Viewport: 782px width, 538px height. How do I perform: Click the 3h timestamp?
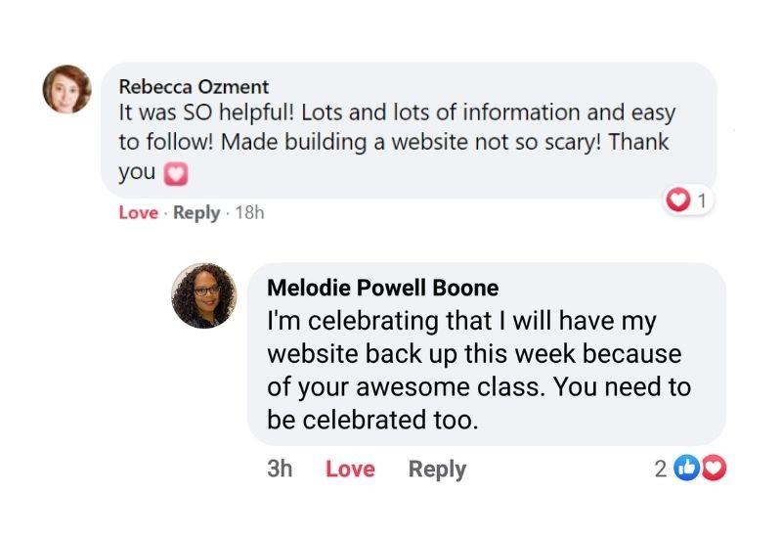pos(280,470)
